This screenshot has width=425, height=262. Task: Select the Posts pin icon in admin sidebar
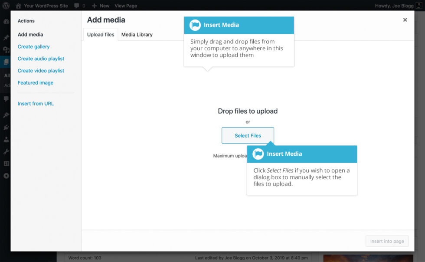(x=6, y=37)
